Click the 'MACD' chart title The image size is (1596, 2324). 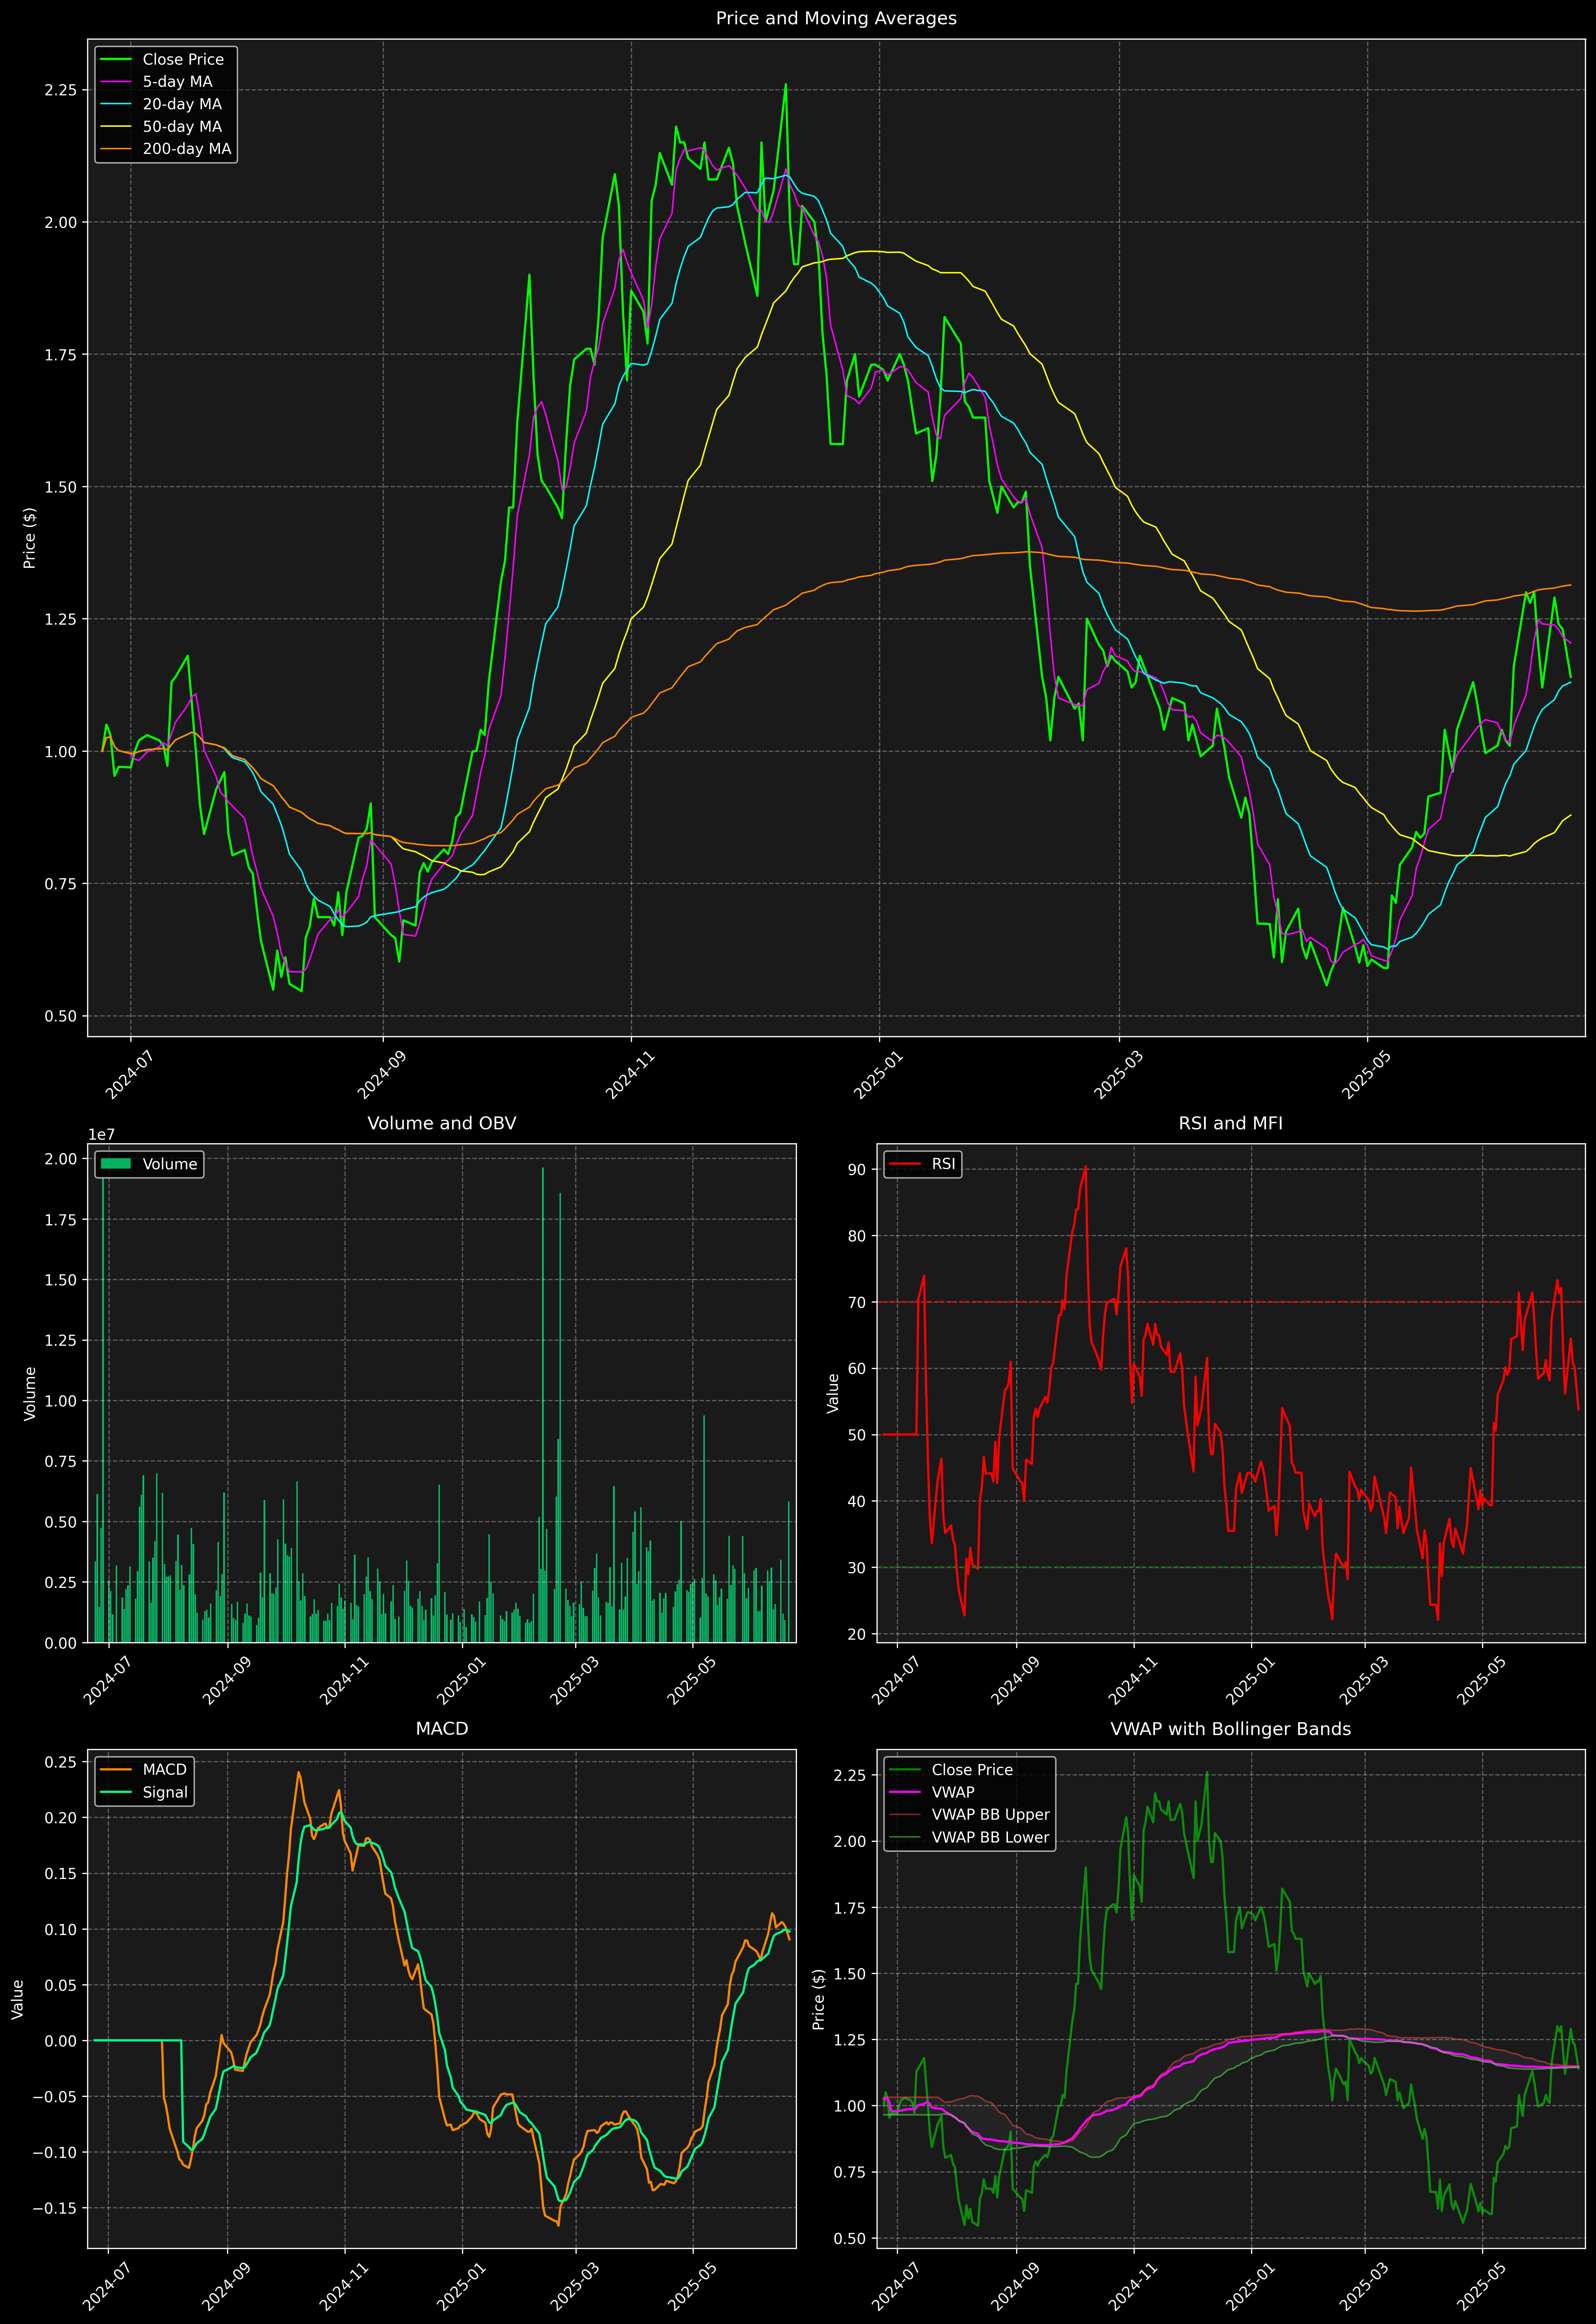pos(442,1729)
